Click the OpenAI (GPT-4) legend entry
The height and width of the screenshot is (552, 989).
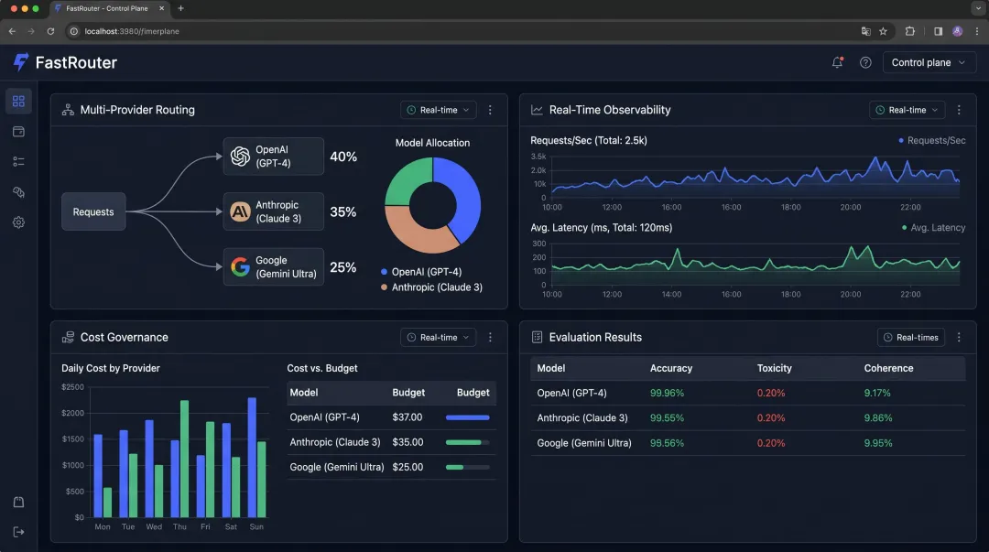(420, 272)
